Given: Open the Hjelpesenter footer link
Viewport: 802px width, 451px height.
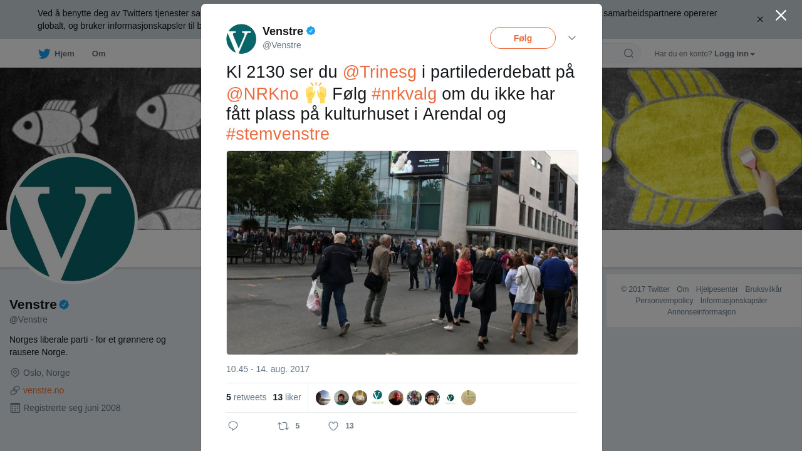Looking at the screenshot, I should coord(717,289).
